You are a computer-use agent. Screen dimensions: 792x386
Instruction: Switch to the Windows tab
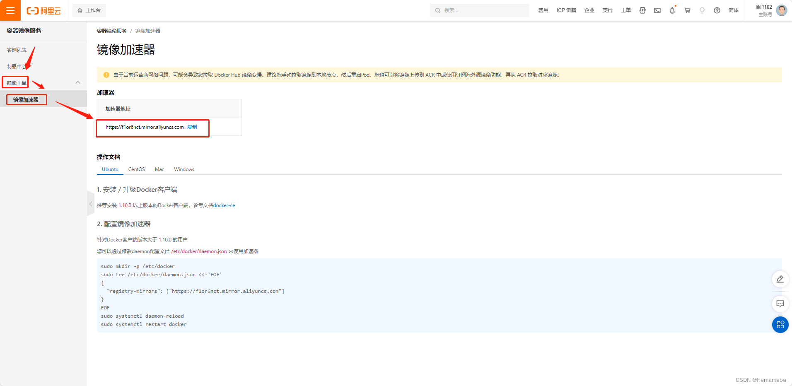tap(184, 169)
